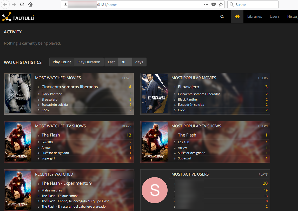This screenshot has width=298, height=211.
Task: Open the Libraries tab
Action: (x=254, y=17)
